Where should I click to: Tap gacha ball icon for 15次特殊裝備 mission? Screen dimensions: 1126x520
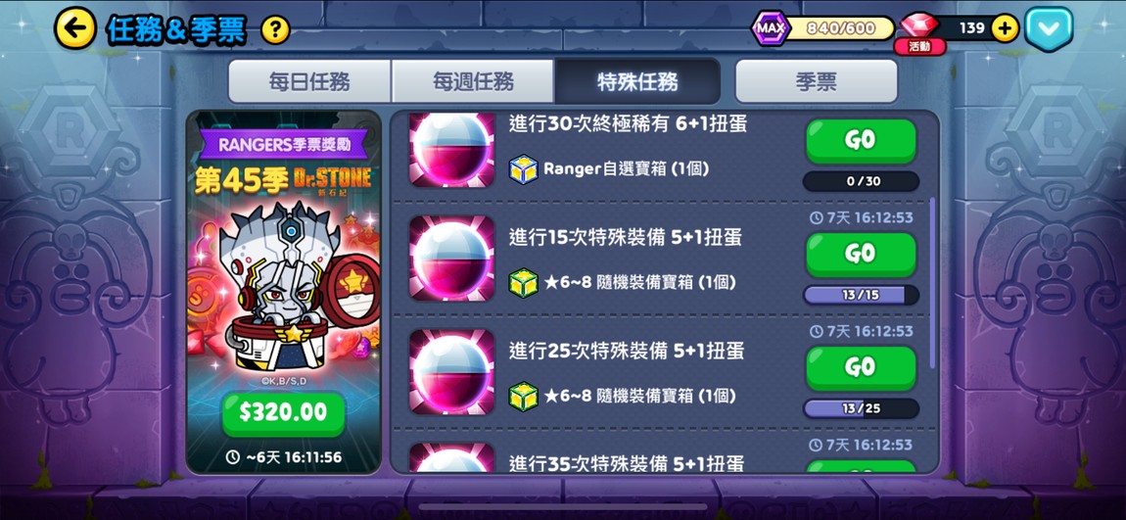pos(451,258)
